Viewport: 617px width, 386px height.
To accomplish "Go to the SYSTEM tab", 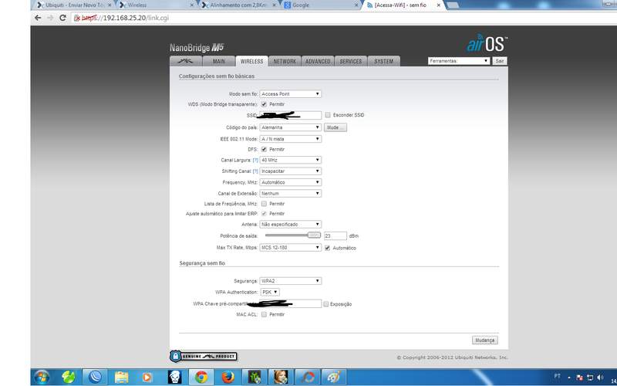I will (x=383, y=61).
